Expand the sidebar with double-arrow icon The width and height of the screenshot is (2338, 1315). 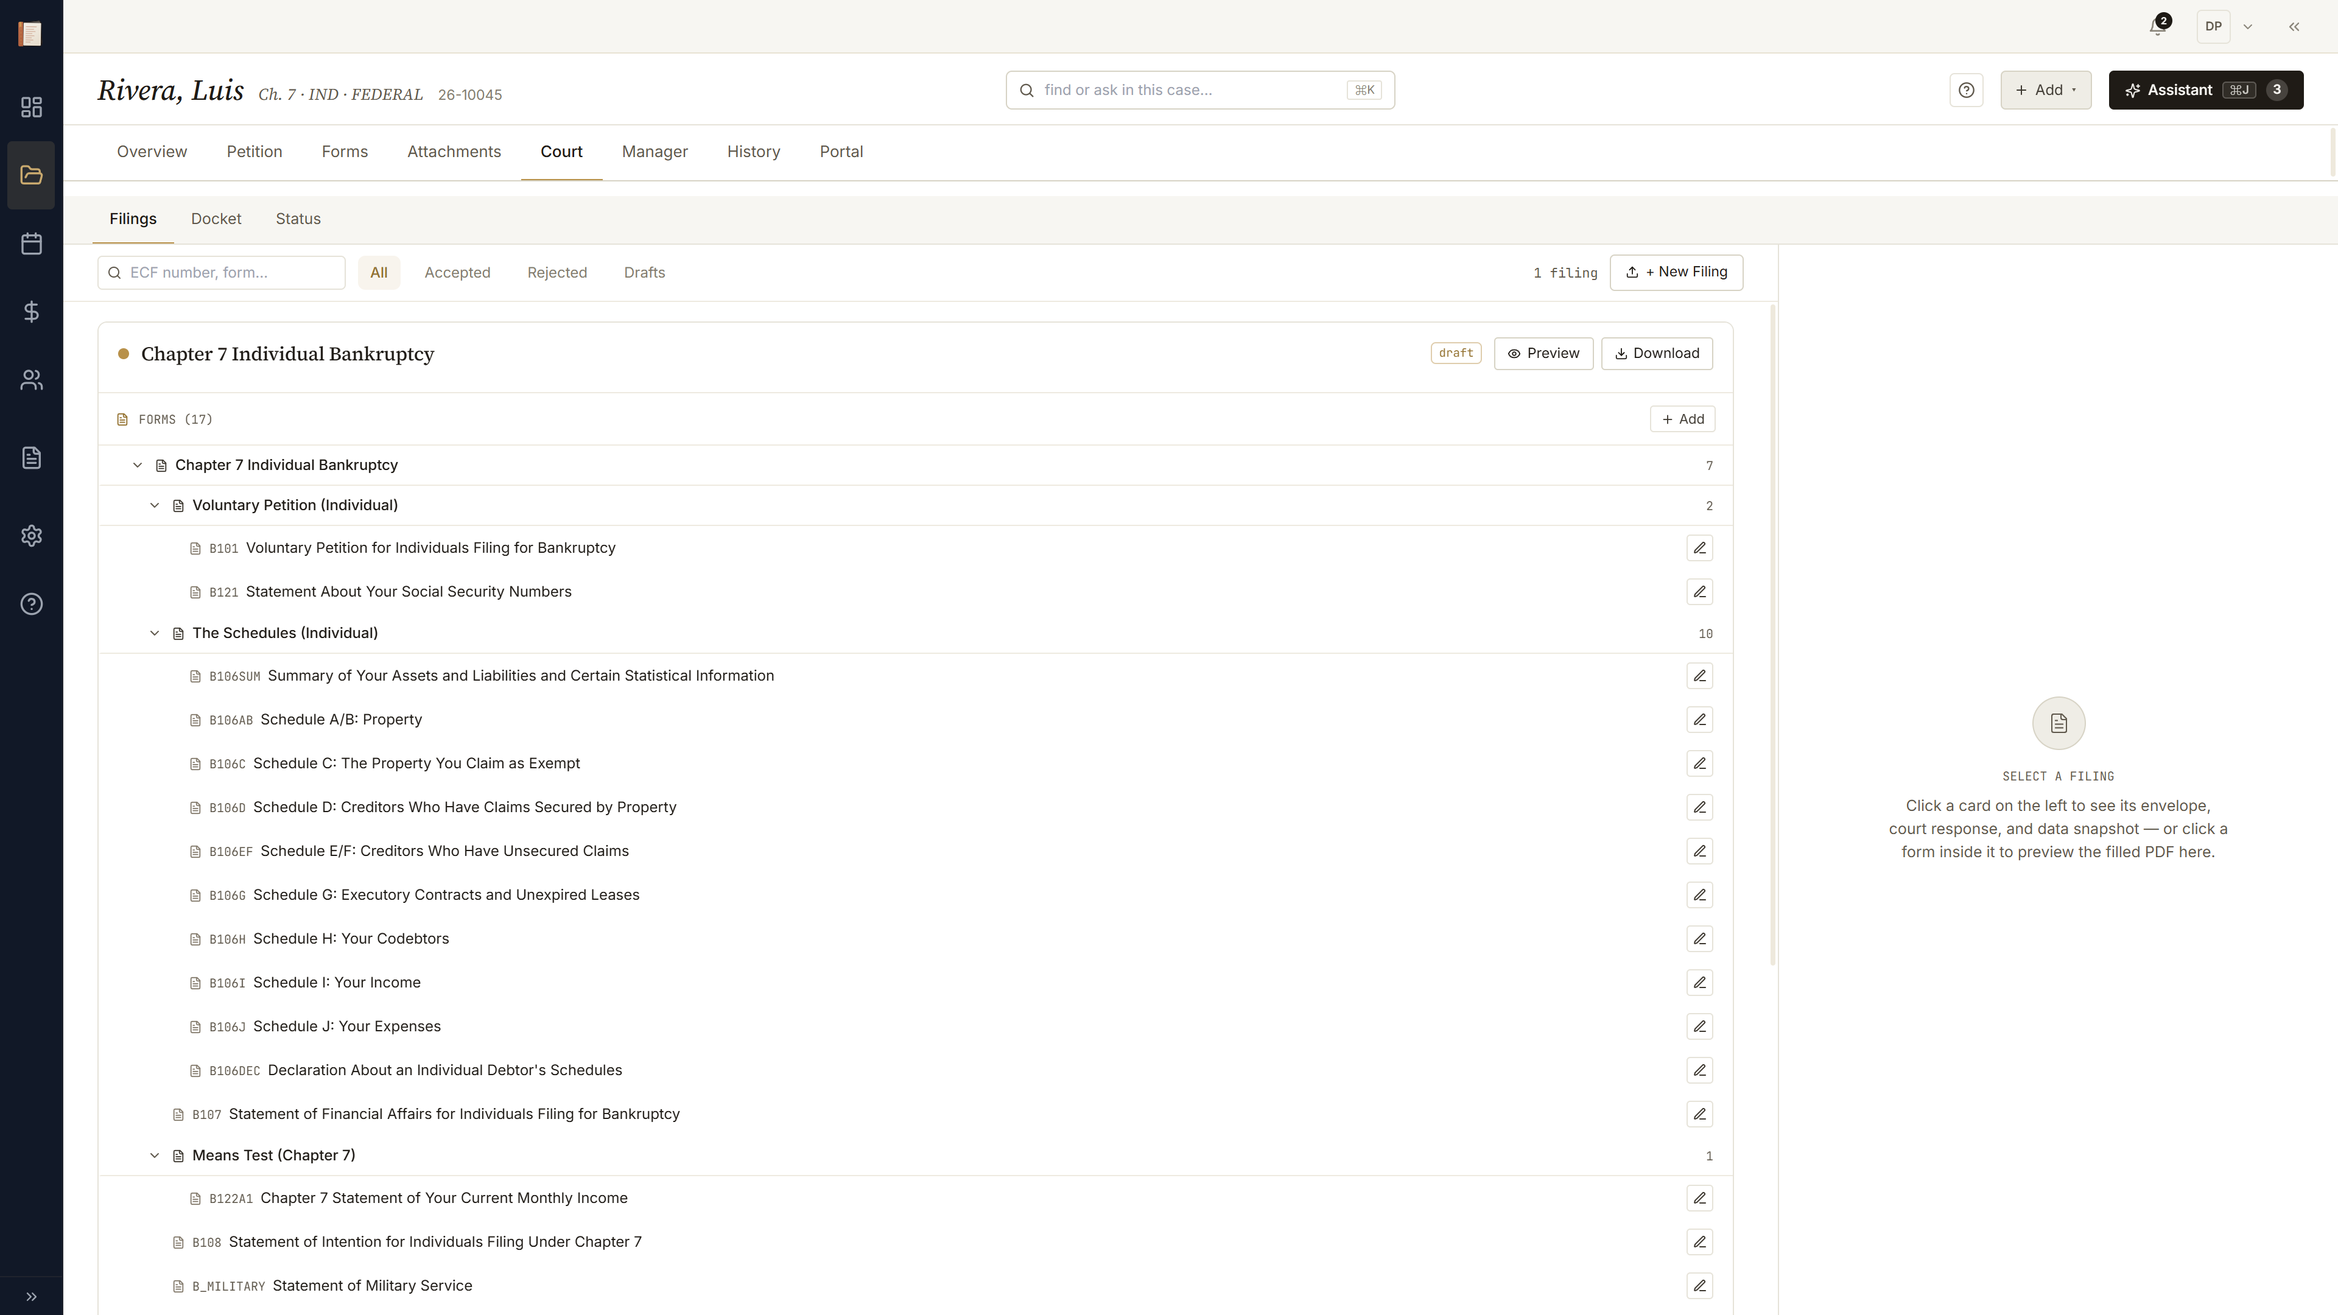click(31, 1296)
